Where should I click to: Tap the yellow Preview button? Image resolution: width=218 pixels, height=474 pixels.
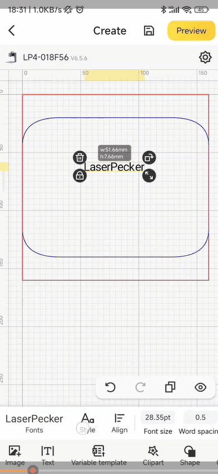click(191, 31)
